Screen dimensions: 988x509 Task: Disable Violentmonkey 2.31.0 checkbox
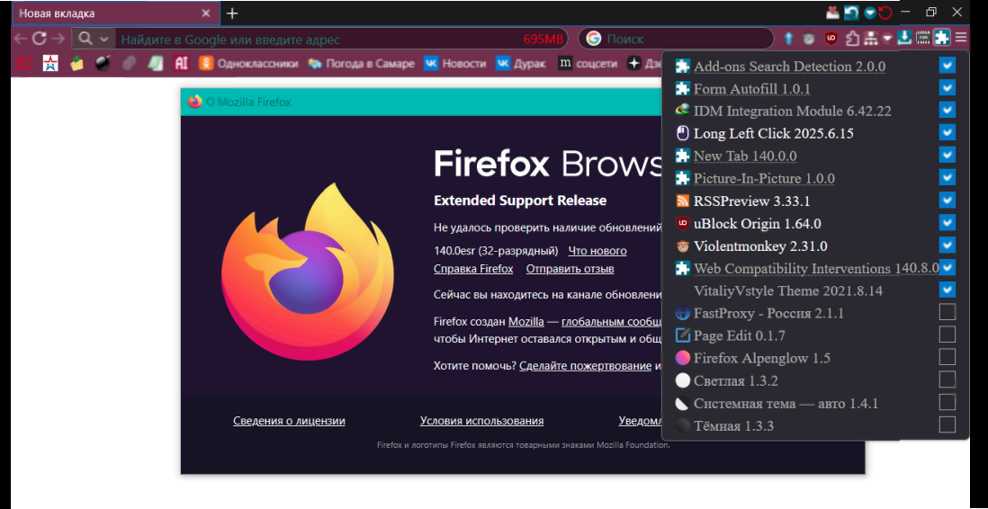(x=947, y=245)
